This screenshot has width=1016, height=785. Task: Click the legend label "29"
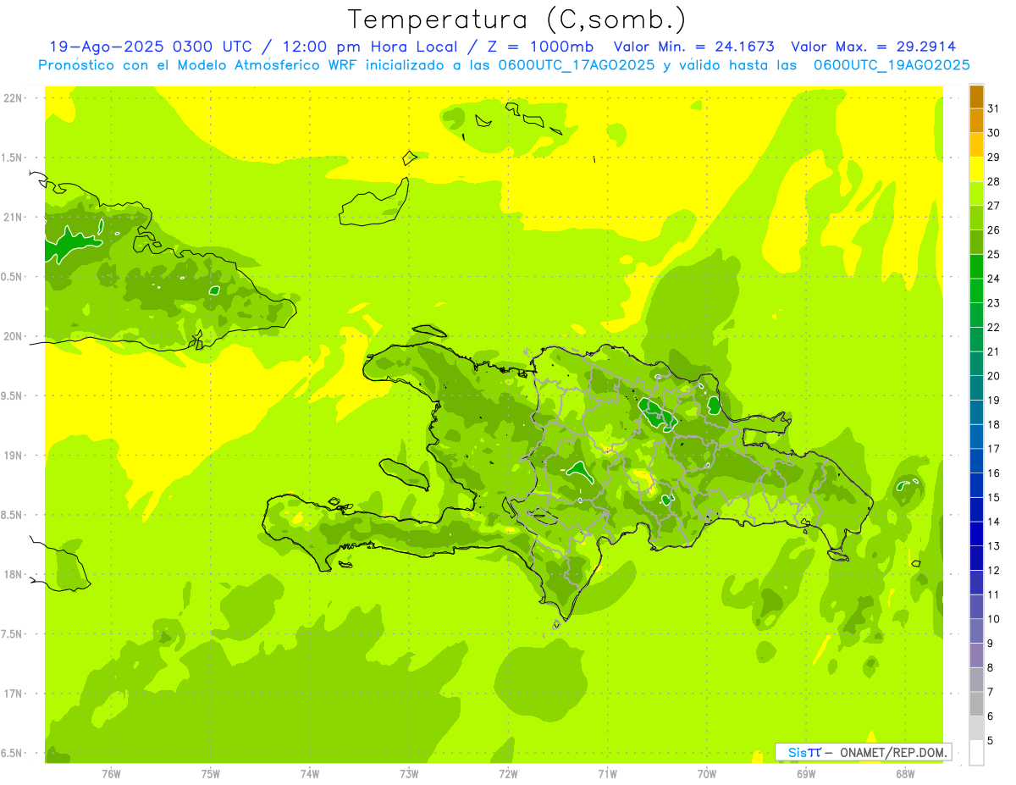994,157
